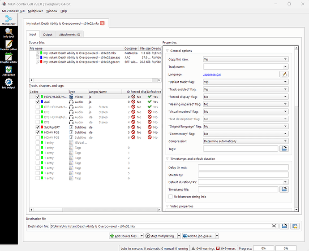The image size is (309, 251).
Task: Open the 'Track enabled' flag dropdown
Action: click(246, 89)
